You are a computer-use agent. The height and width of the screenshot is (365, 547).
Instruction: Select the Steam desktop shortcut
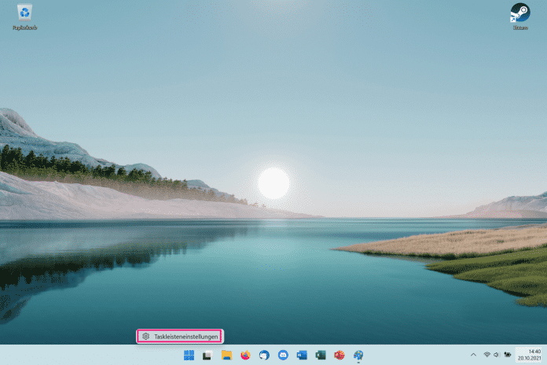pyautogui.click(x=520, y=16)
